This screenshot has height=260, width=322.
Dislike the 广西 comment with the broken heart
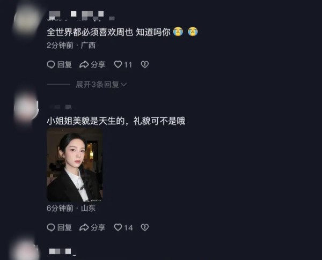[x=145, y=64]
